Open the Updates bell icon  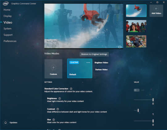pos(6,122)
